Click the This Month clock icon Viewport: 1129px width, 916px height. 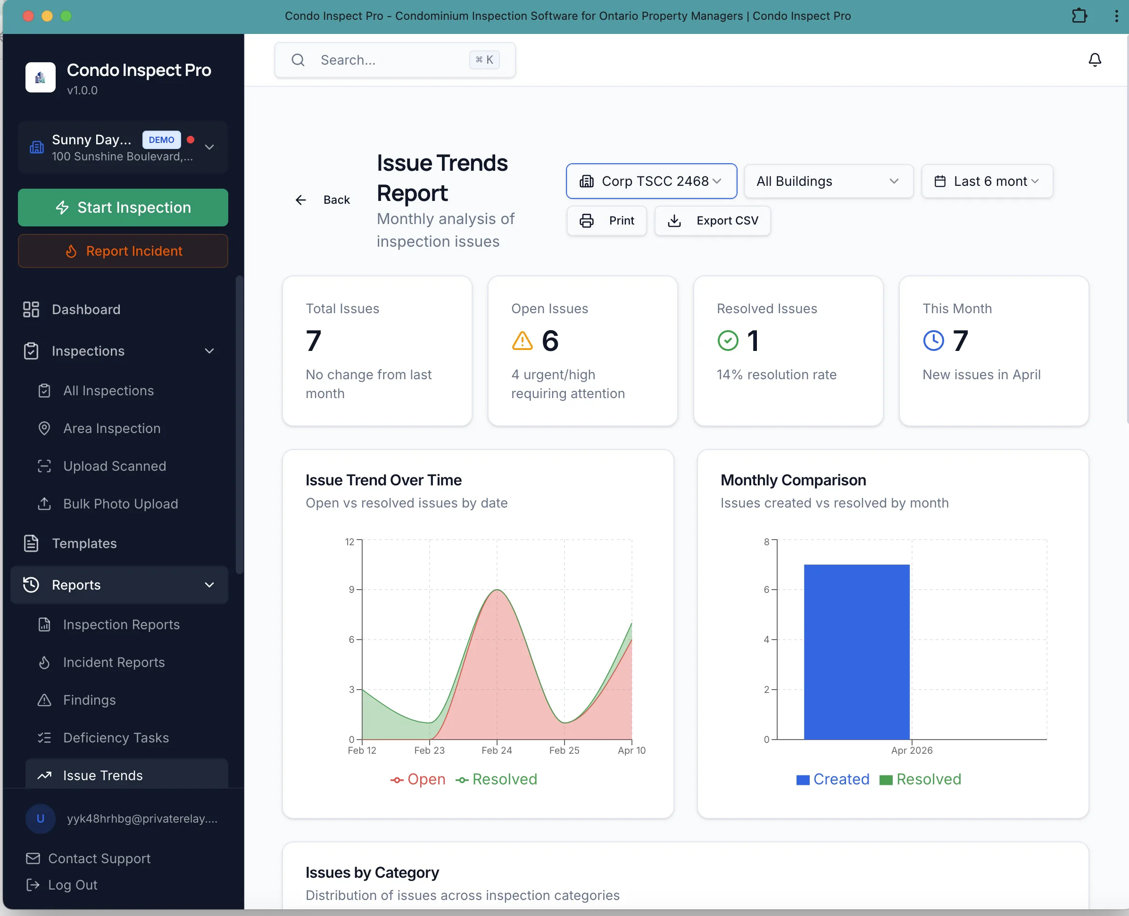[x=933, y=341]
